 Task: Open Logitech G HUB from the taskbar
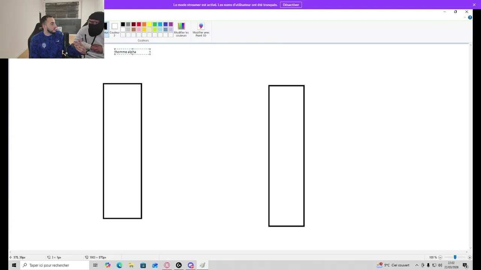179,265
